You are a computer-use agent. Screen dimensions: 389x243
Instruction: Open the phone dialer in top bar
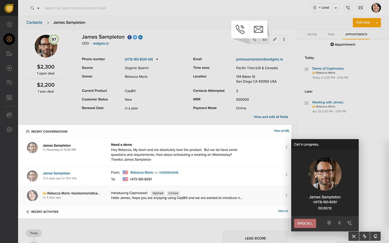348,8
